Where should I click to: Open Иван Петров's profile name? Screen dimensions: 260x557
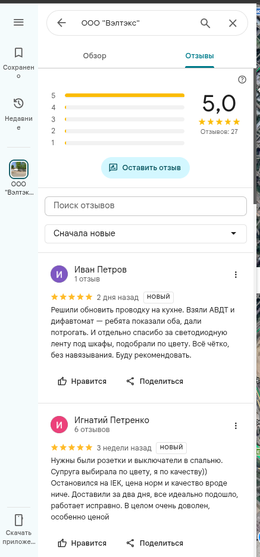point(101,270)
